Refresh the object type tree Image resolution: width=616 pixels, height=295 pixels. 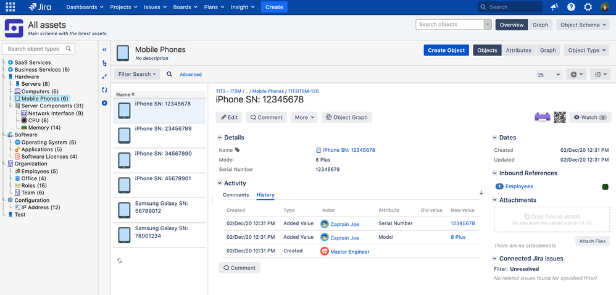point(104,89)
